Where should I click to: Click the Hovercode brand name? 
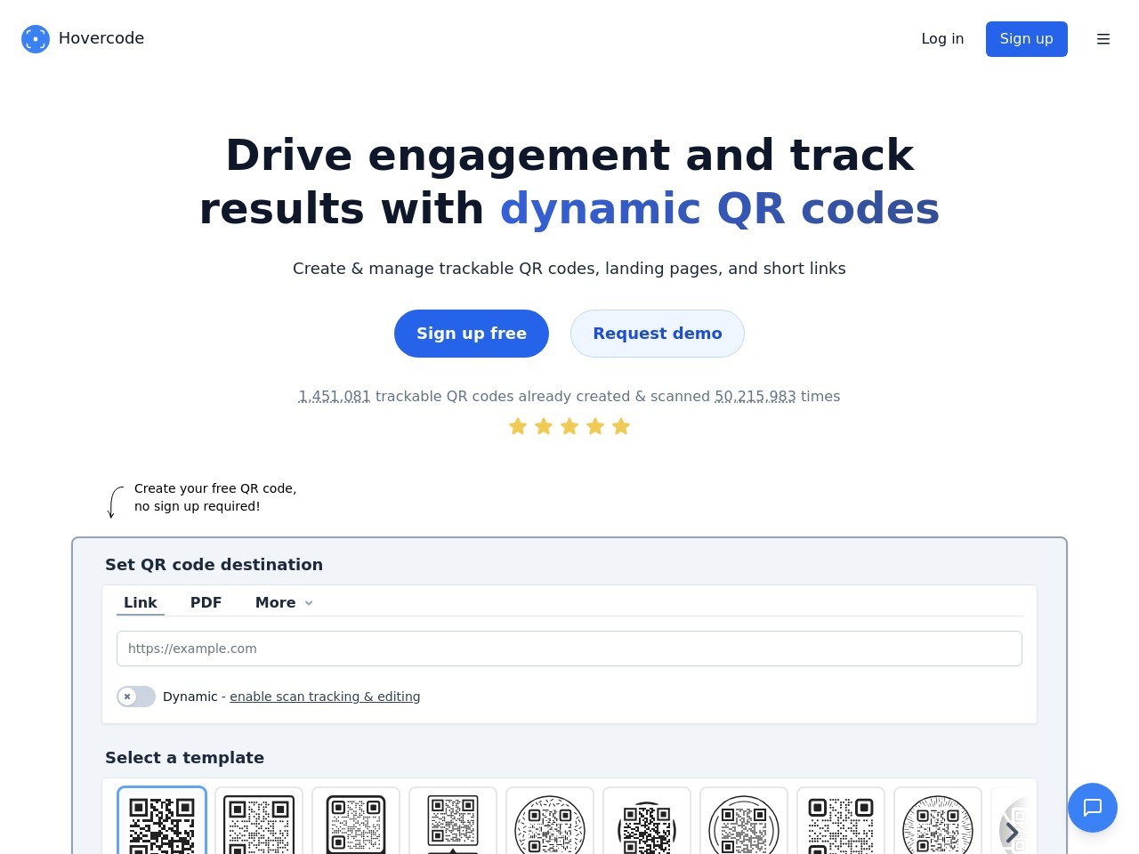(x=101, y=38)
